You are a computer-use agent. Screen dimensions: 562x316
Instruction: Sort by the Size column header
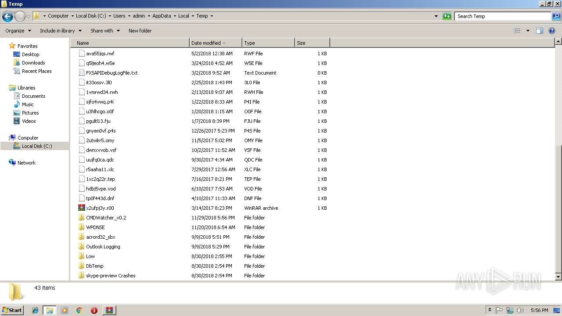pyautogui.click(x=312, y=43)
